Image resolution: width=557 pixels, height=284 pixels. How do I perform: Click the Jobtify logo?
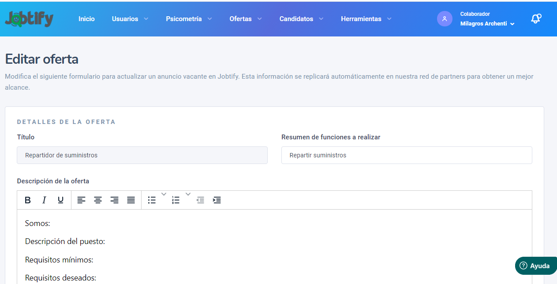coord(29,19)
